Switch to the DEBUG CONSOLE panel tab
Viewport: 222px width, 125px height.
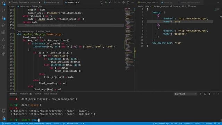50,94
